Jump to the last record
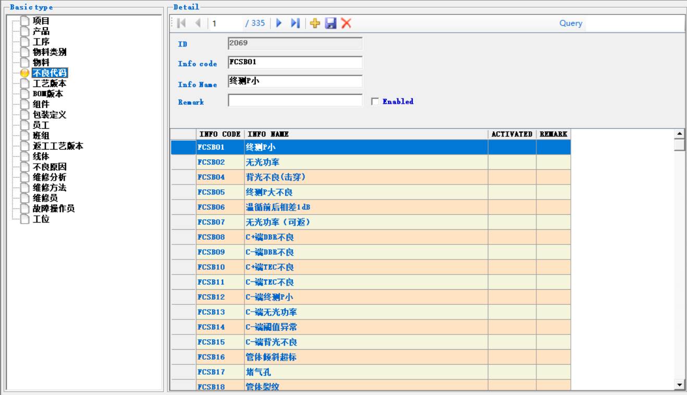The height and width of the screenshot is (395, 687). pos(295,23)
